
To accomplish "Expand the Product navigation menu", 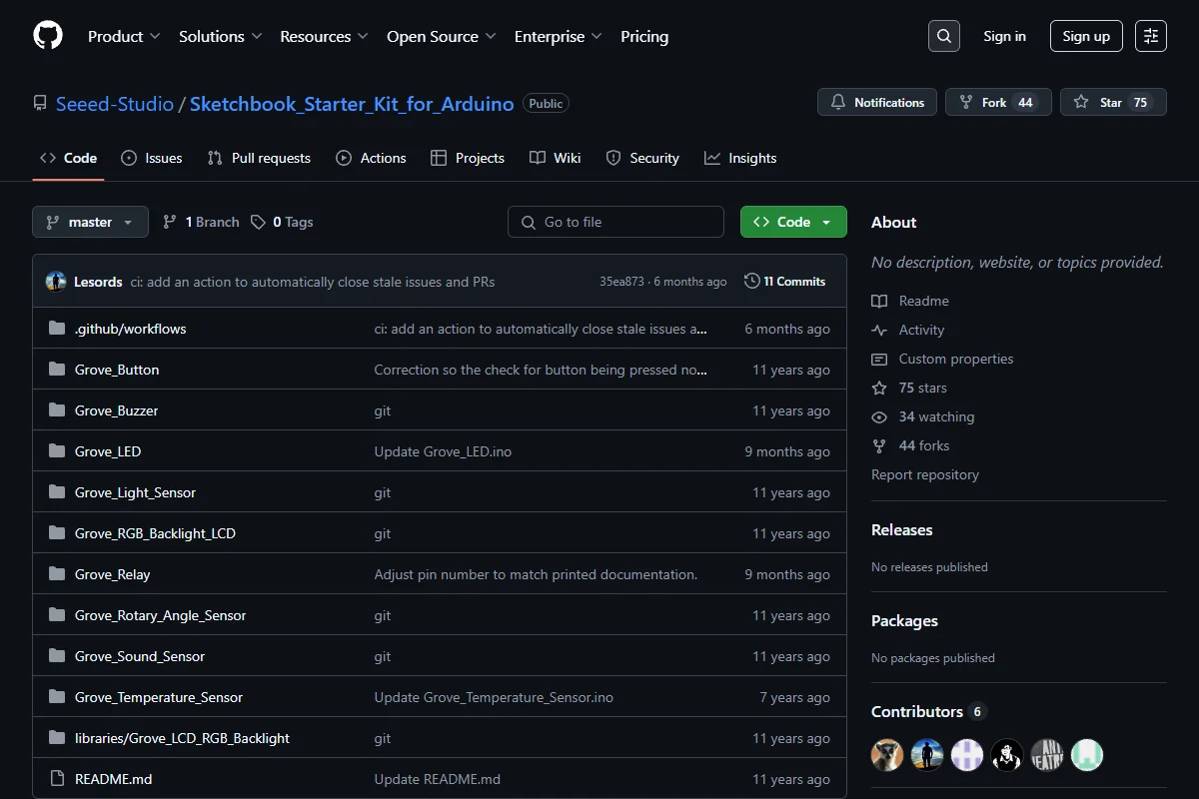I will coord(124,36).
